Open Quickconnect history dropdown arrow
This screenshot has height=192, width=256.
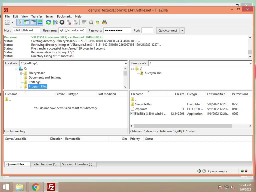[x=182, y=30]
